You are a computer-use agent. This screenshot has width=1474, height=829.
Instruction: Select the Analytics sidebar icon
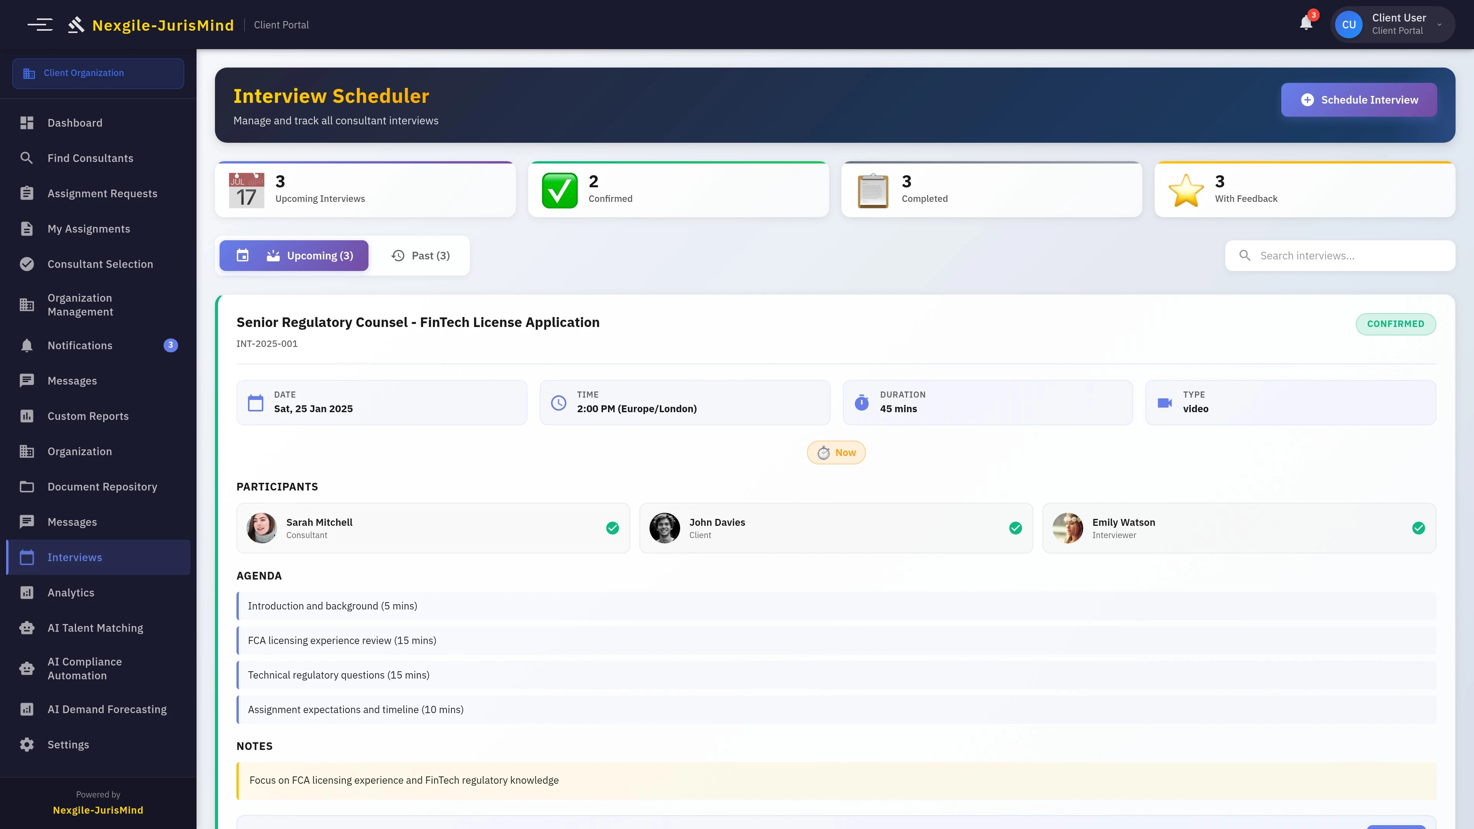click(x=27, y=592)
